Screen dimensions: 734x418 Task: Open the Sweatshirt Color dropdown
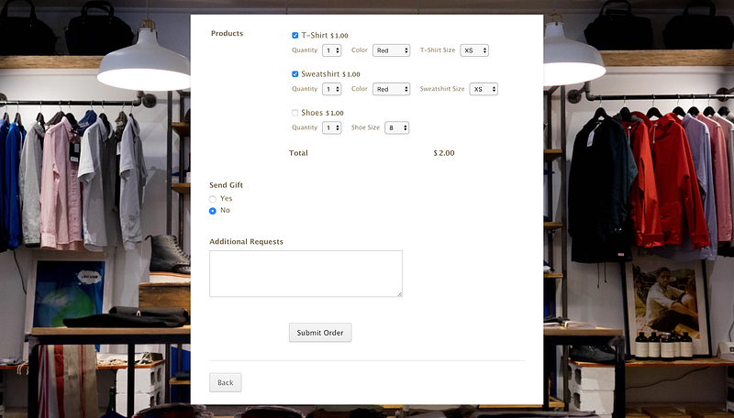(392, 89)
